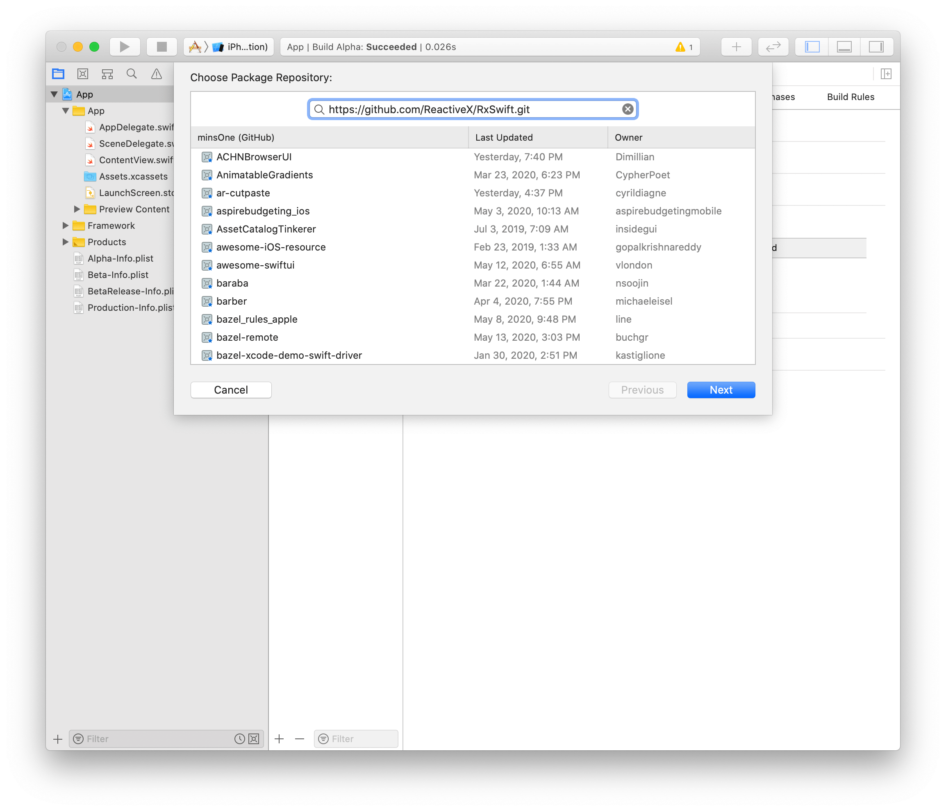946x811 pixels.
Task: Click the package icon beside ACHNBrowserUI
Action: (x=207, y=157)
